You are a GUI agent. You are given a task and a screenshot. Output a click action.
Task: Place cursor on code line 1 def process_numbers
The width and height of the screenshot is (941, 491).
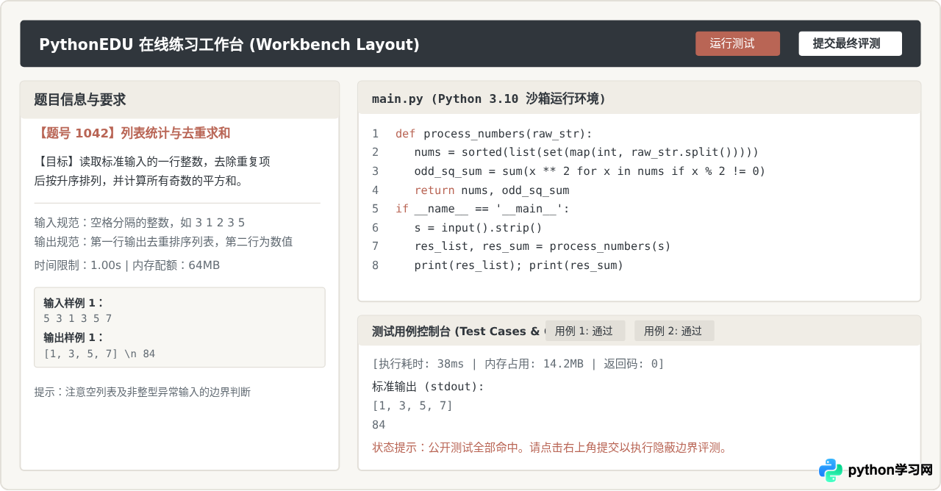(x=493, y=134)
